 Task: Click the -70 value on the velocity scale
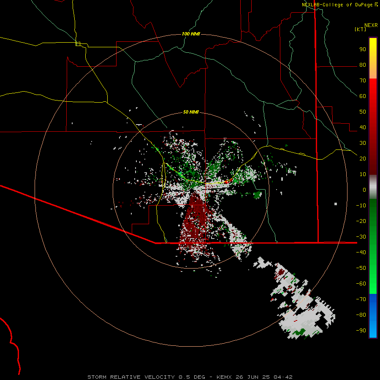(x=361, y=299)
